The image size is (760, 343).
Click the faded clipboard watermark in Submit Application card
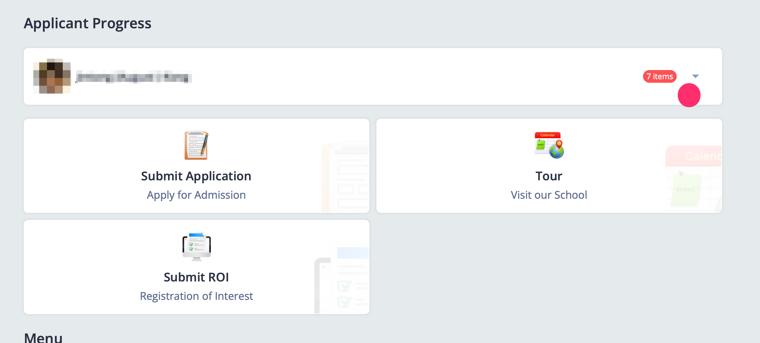point(346,177)
